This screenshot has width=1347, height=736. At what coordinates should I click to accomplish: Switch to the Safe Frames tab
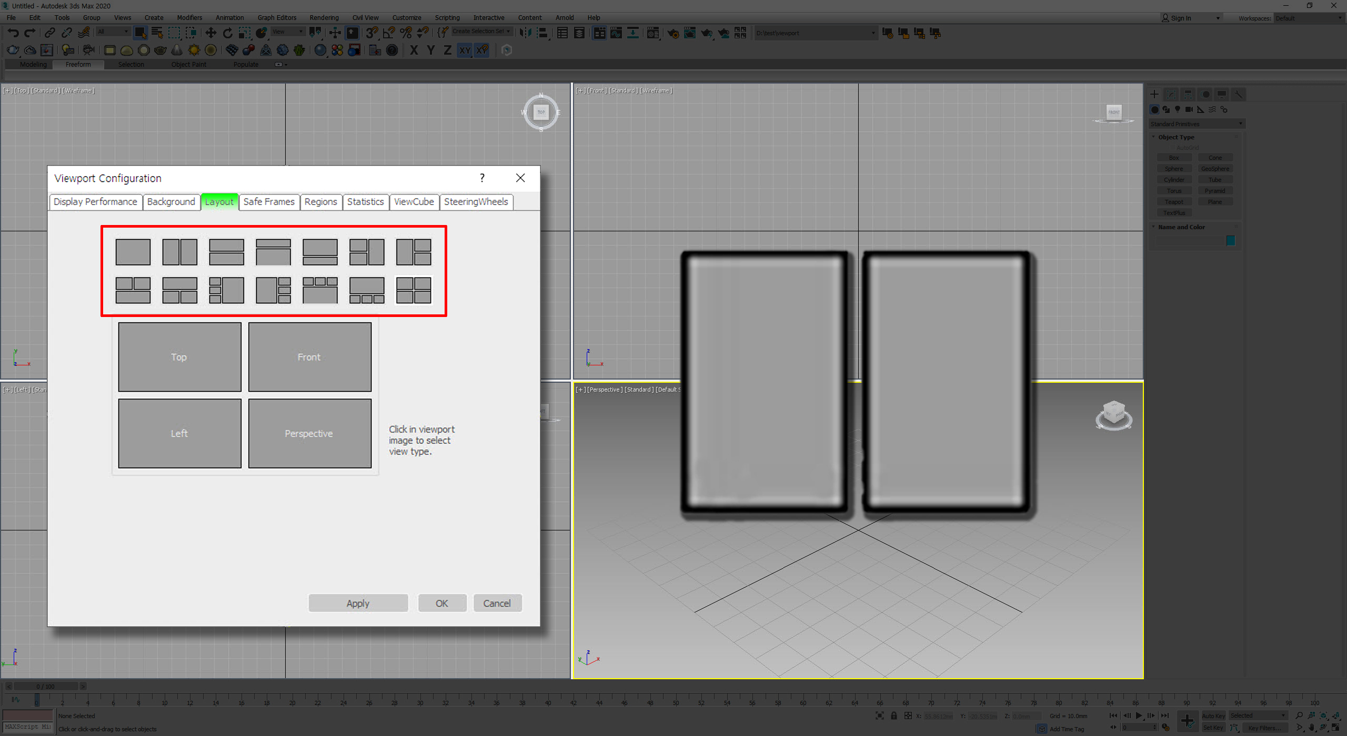pyautogui.click(x=269, y=202)
